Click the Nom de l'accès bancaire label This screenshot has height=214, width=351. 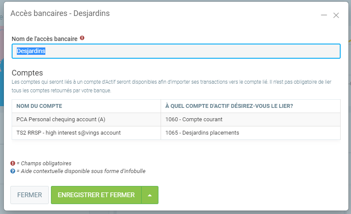pos(44,39)
